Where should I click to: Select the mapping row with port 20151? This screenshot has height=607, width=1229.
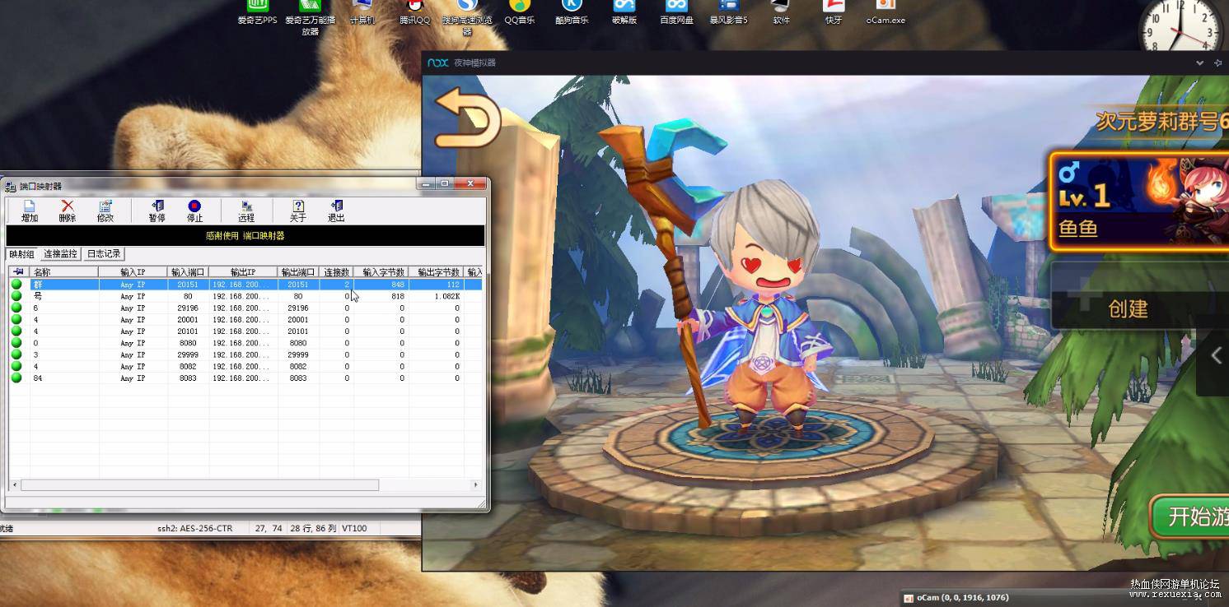(x=245, y=285)
